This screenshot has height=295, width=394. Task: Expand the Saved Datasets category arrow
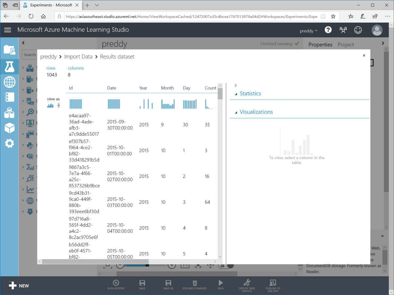(23, 68)
